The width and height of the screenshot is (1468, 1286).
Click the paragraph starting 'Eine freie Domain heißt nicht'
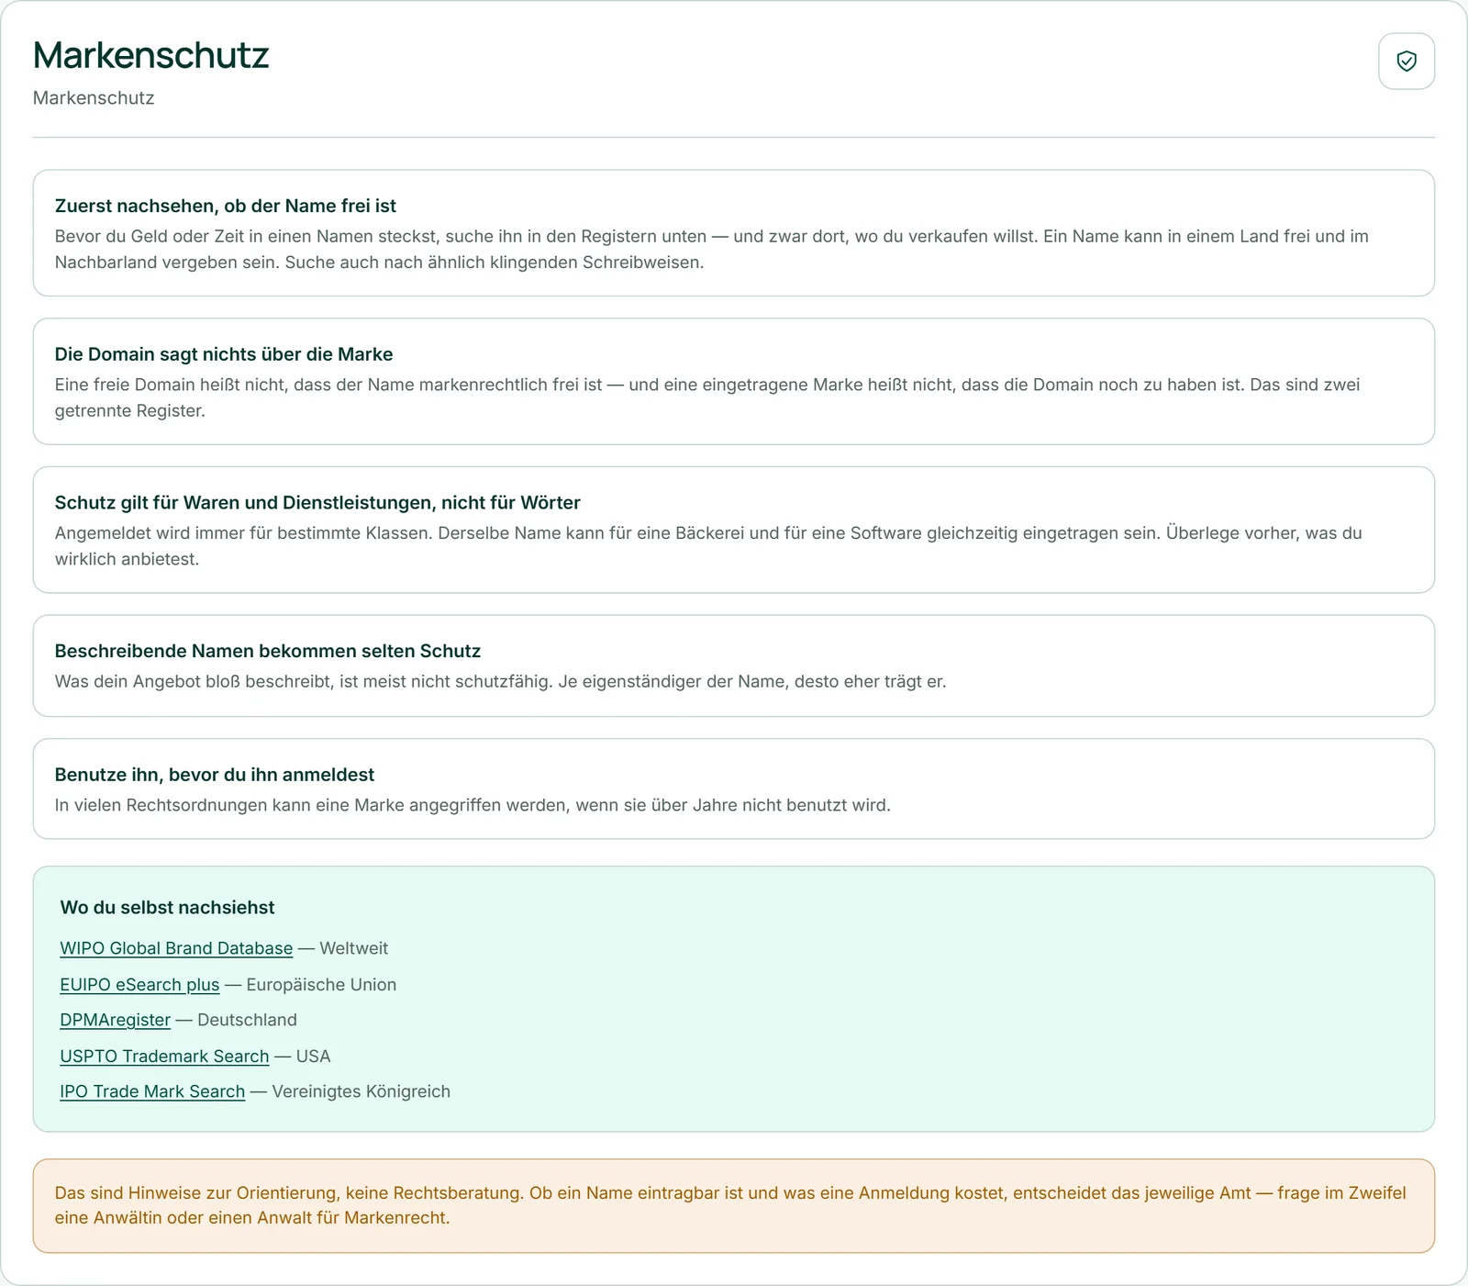(707, 397)
